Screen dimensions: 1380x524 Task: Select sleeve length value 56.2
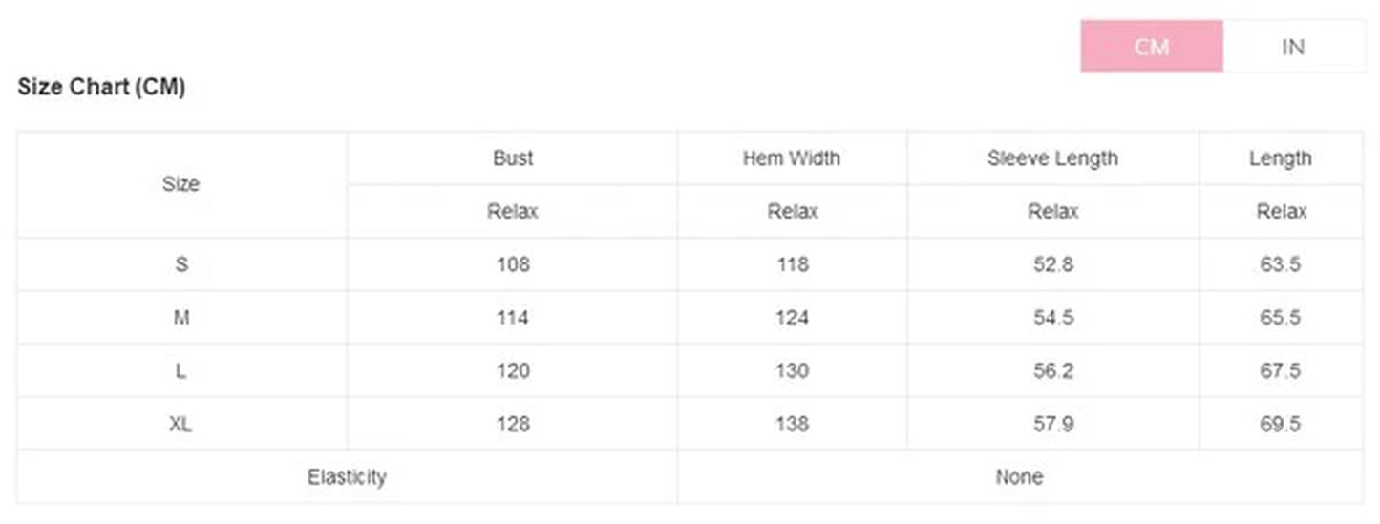pos(1052,370)
